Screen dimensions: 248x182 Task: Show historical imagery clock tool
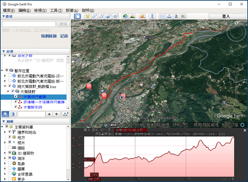125,16
